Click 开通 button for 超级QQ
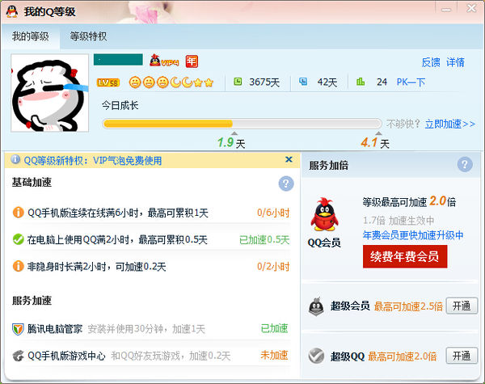Viewport: 485px width, 384px height. pyautogui.click(x=462, y=356)
